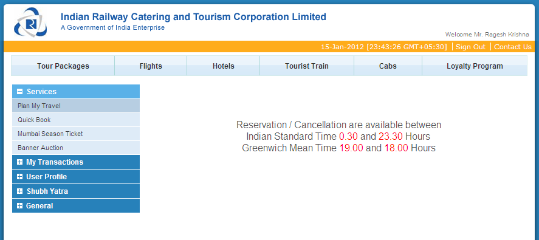Image resolution: width=539 pixels, height=240 pixels.
Task: Click the Sign Out link
Action: tap(470, 47)
